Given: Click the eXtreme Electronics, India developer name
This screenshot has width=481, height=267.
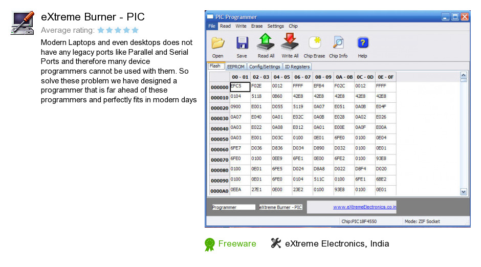Looking at the screenshot, I should pyautogui.click(x=337, y=243).
